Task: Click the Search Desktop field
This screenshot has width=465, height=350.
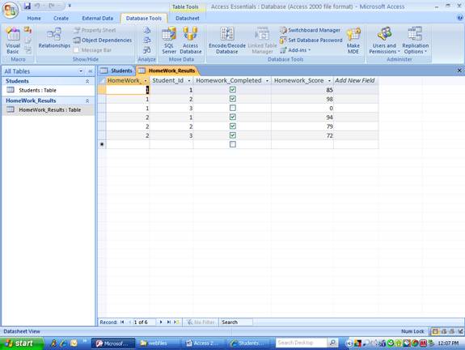Action: pyautogui.click(x=301, y=344)
